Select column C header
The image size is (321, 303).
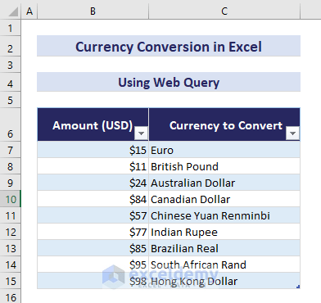pos(224,11)
